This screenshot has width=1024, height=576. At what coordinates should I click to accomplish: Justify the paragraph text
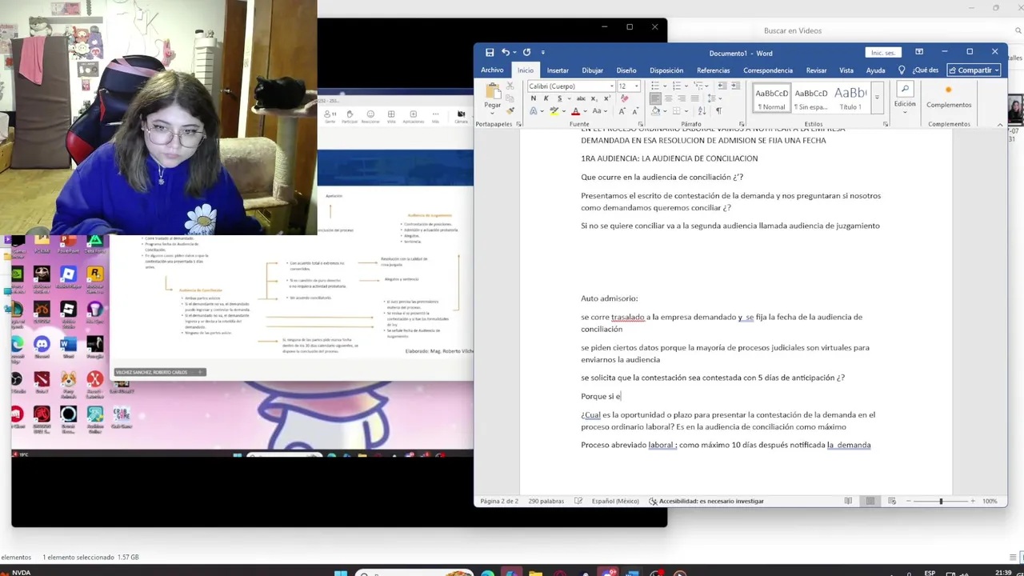click(694, 98)
